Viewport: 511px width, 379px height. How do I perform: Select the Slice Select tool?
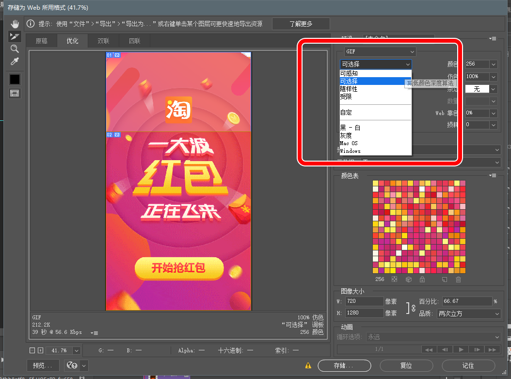coord(15,36)
